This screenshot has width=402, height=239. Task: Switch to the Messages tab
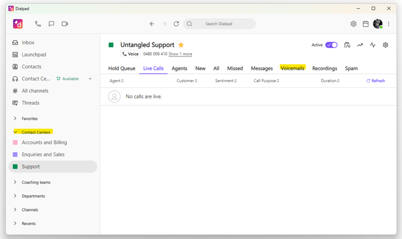pyautogui.click(x=262, y=68)
